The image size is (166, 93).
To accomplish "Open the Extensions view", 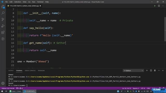I will (3, 32).
